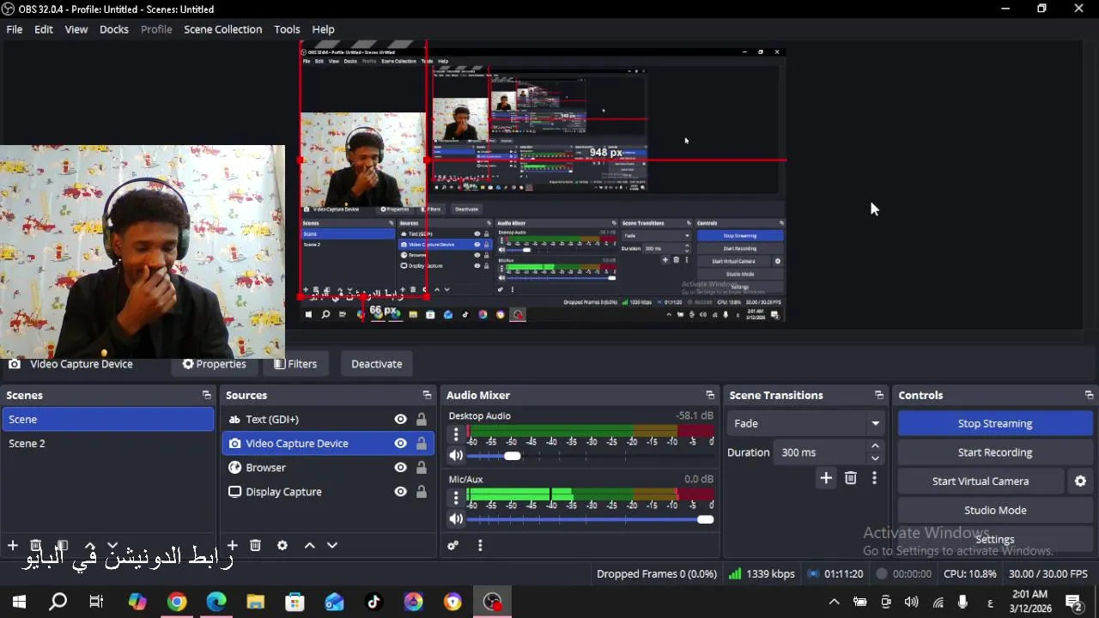Open source properties gear in Sources toolbar
Viewport: 1099px width, 618px height.
[x=282, y=546]
